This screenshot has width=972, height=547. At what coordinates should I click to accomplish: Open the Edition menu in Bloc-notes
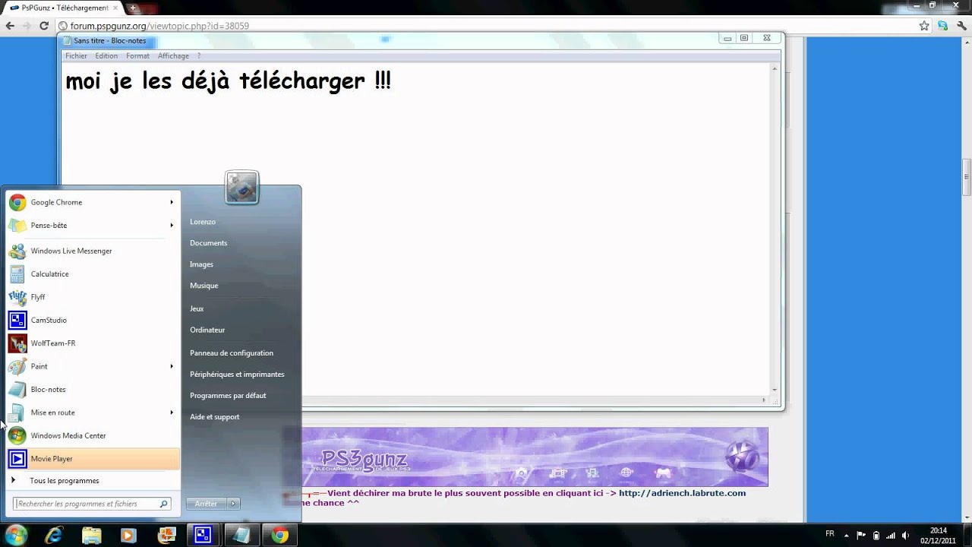click(106, 55)
